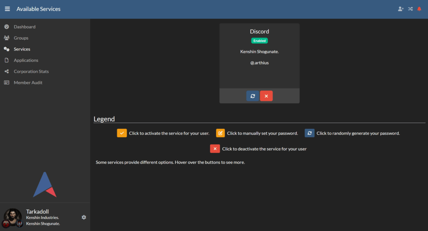
Task: Click the green Enabled badge
Action: pos(259,41)
